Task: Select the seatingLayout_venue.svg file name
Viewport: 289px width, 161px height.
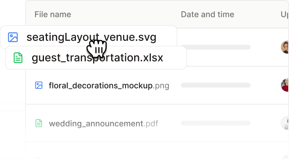Action: (x=91, y=37)
